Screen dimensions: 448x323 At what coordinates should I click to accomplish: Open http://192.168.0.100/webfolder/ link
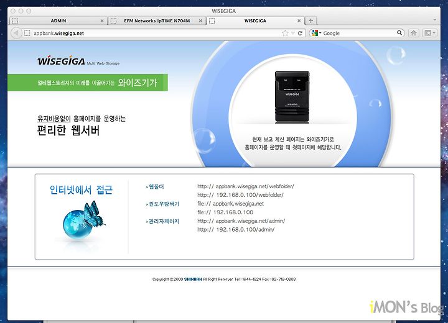point(240,195)
